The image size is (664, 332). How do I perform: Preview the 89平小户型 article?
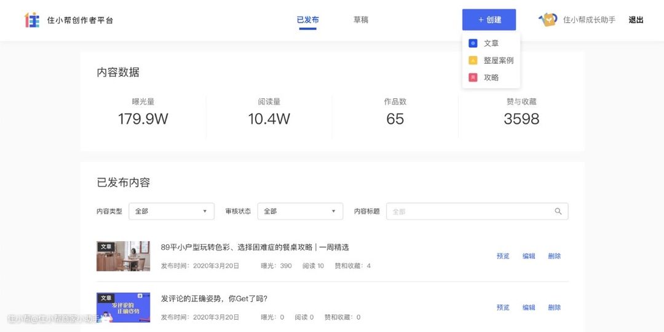click(503, 256)
